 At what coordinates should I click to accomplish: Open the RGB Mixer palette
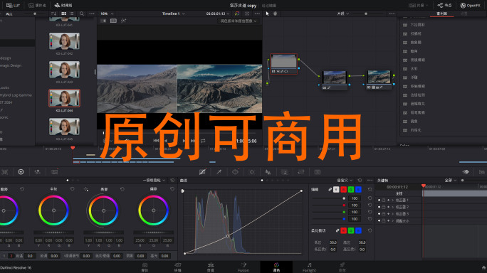click(x=38, y=172)
